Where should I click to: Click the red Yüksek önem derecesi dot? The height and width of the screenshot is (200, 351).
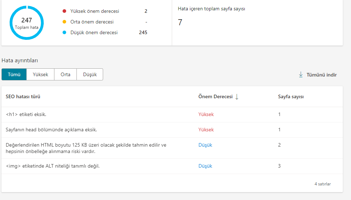pos(64,11)
